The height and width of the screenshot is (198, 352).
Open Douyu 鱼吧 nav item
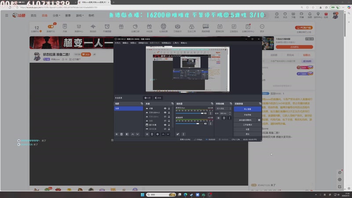91,15
